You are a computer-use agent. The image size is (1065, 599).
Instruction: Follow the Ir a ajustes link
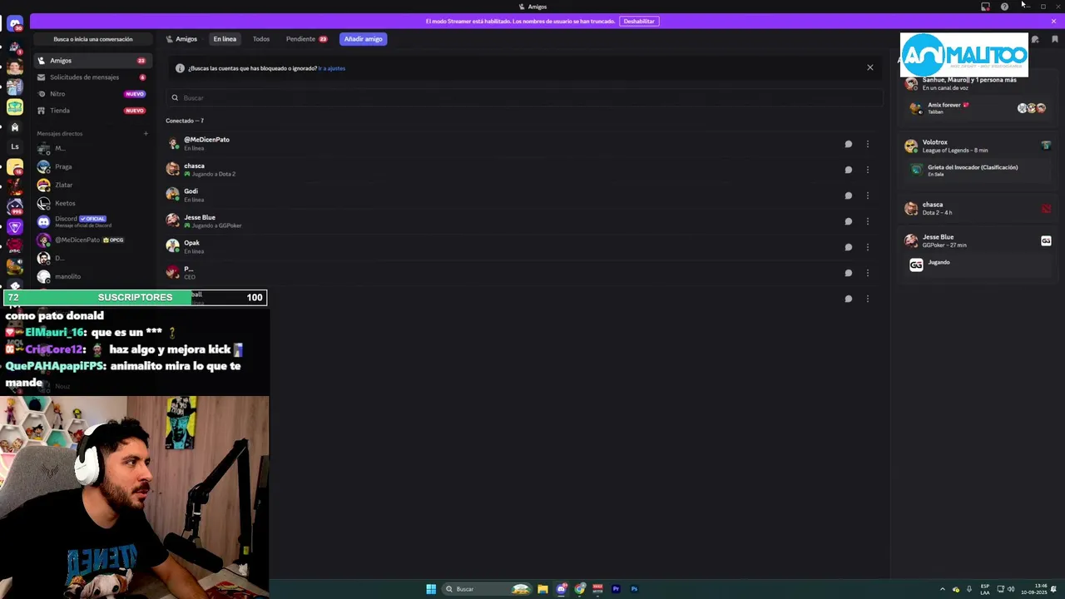(x=332, y=68)
